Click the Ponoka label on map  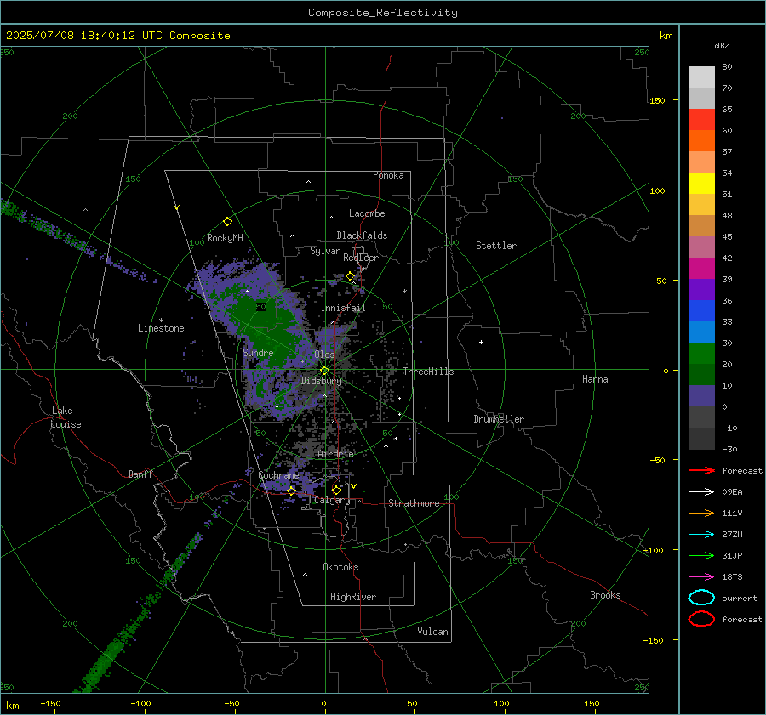[388, 175]
